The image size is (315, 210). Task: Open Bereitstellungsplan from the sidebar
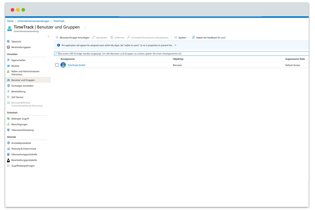pyautogui.click(x=21, y=47)
